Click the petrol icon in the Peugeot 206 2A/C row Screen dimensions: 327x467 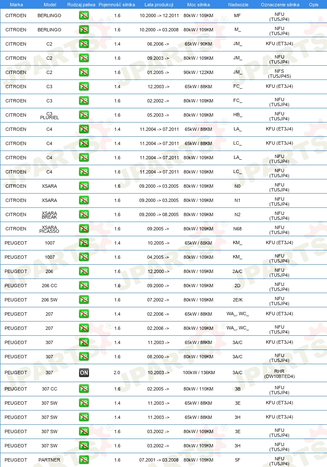point(84,271)
